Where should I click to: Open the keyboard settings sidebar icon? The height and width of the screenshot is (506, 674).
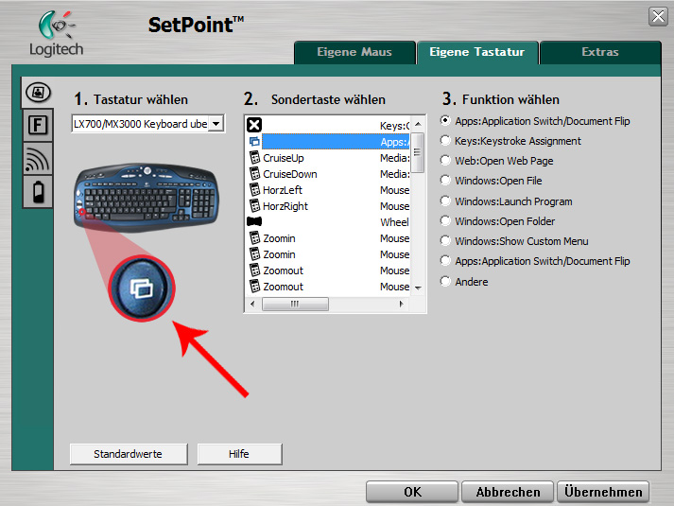coord(38,93)
